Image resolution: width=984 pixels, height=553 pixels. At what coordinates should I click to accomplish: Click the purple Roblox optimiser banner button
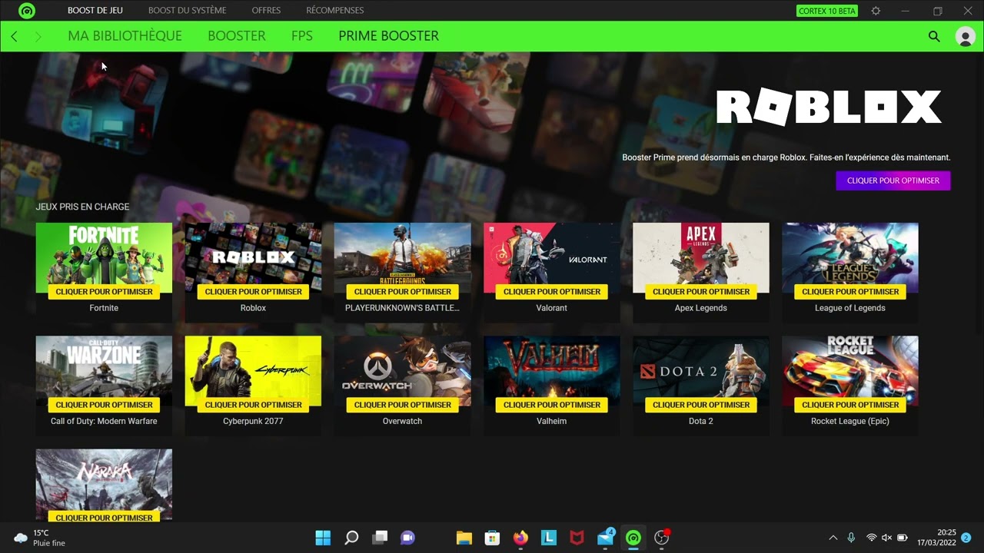pyautogui.click(x=893, y=180)
